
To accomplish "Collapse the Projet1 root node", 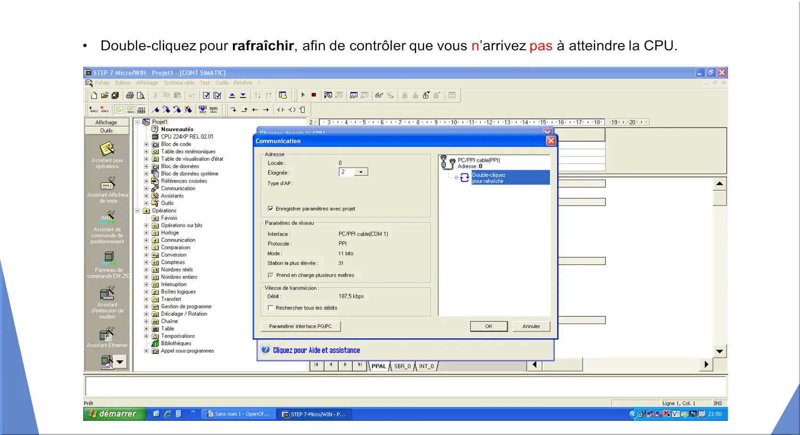I will [x=137, y=122].
